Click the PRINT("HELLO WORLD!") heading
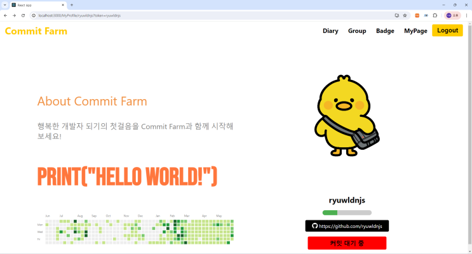This screenshot has width=472, height=254. (127, 177)
